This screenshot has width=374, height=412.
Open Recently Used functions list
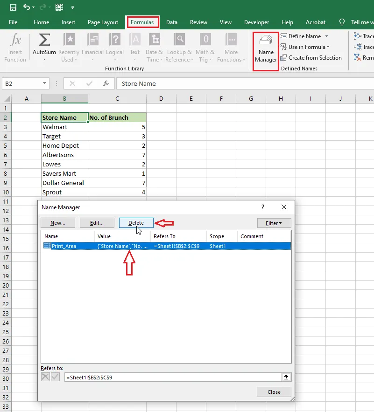[69, 48]
